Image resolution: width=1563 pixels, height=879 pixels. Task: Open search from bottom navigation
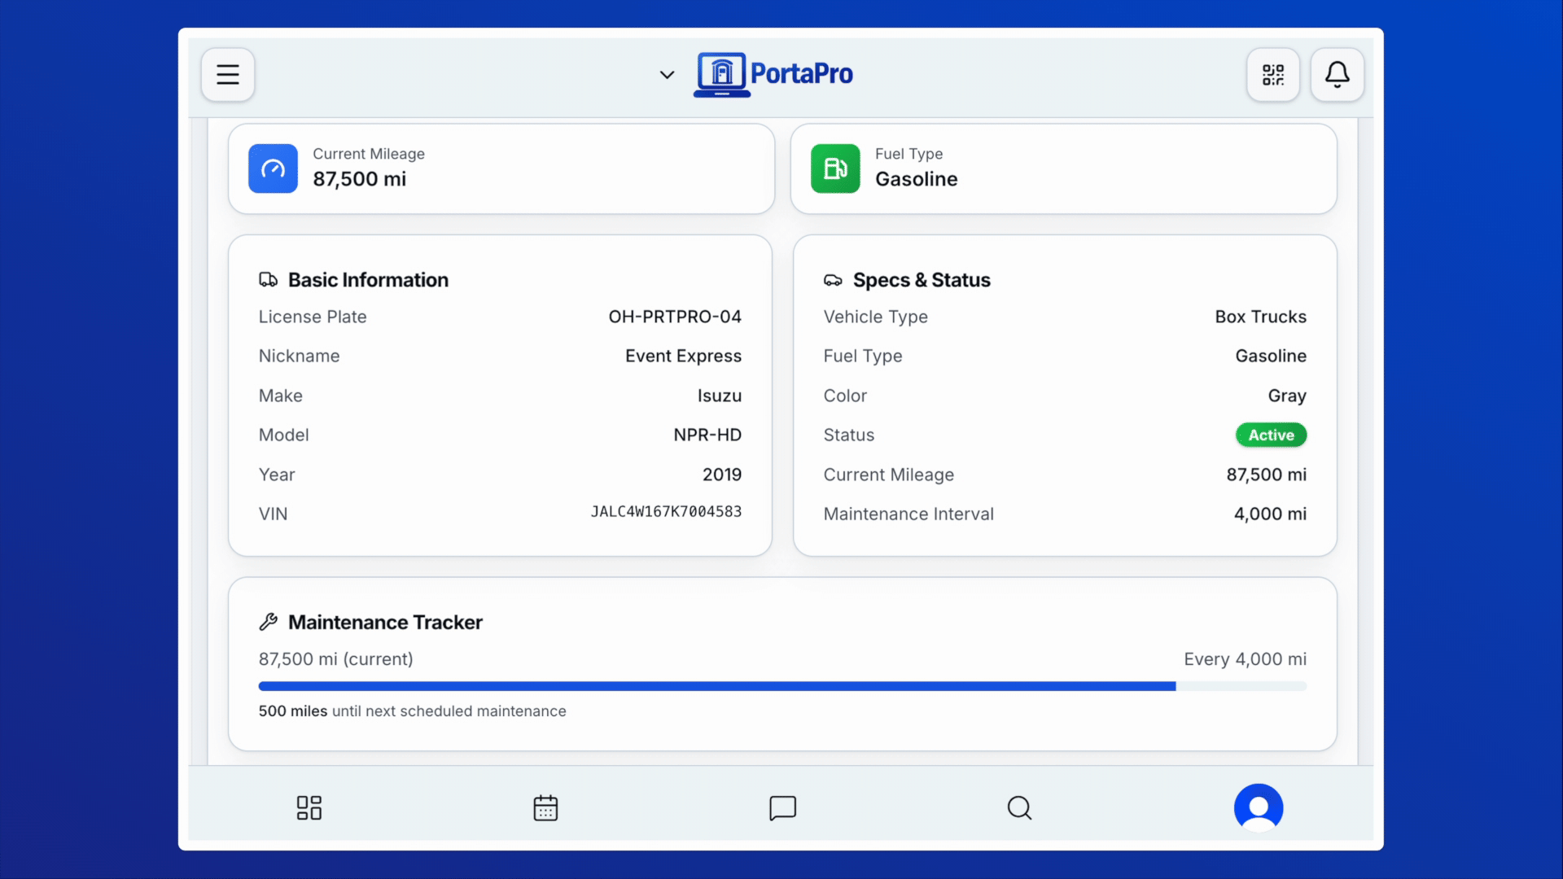pos(1019,807)
